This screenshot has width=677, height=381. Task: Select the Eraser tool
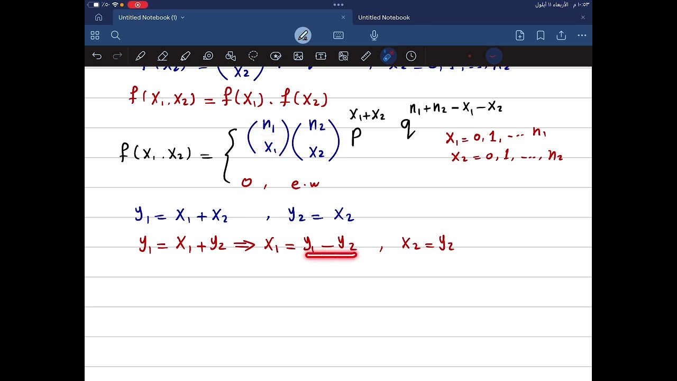click(x=163, y=56)
